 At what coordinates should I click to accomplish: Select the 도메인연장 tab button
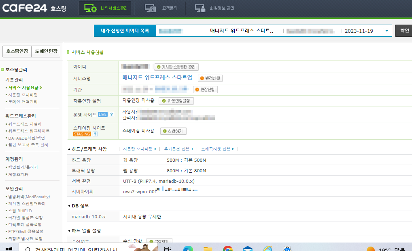point(46,51)
